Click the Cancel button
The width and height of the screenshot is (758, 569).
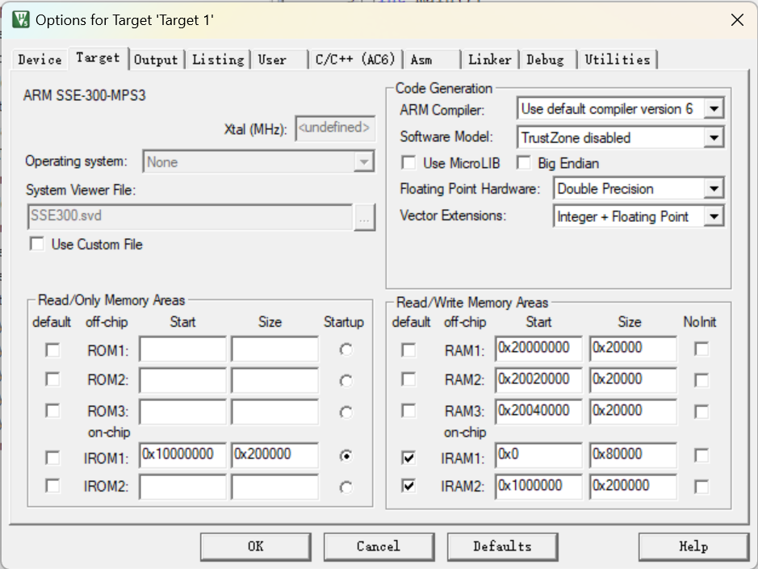click(x=379, y=546)
